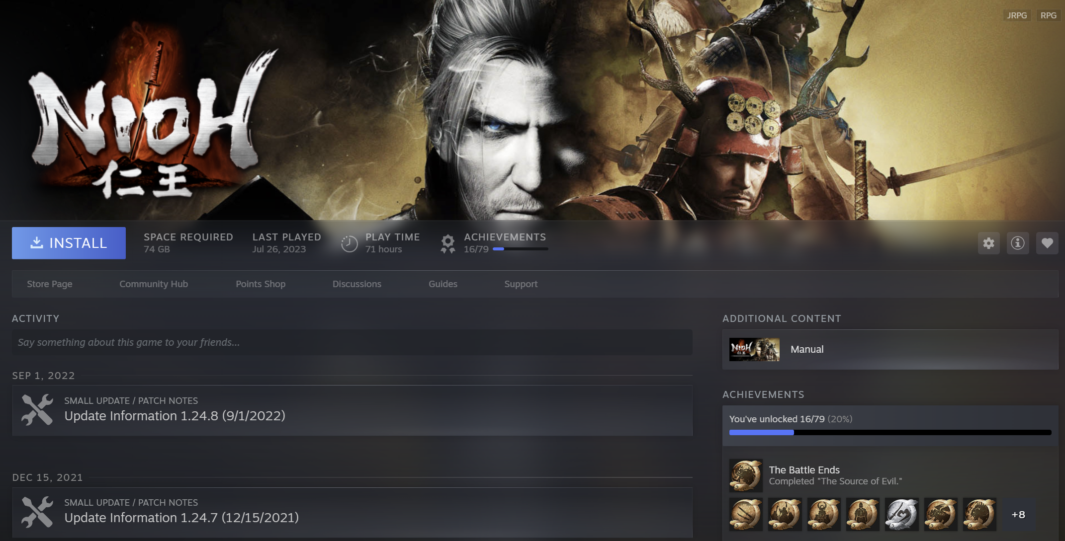Open game settings gear icon
The width and height of the screenshot is (1065, 541).
pos(988,243)
